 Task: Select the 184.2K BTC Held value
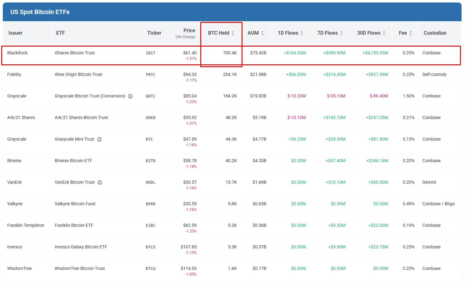click(x=230, y=96)
